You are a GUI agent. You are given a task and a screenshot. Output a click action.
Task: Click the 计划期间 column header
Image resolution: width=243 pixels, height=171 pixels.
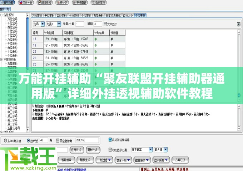pyautogui.click(x=53, y=33)
